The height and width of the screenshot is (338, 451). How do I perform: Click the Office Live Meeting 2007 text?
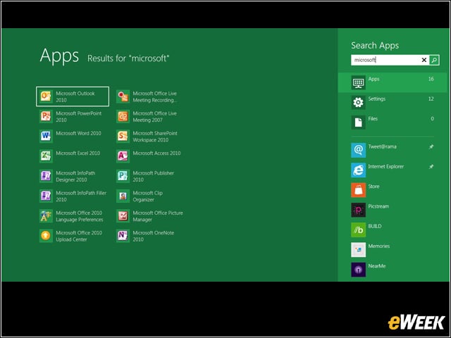coord(154,117)
